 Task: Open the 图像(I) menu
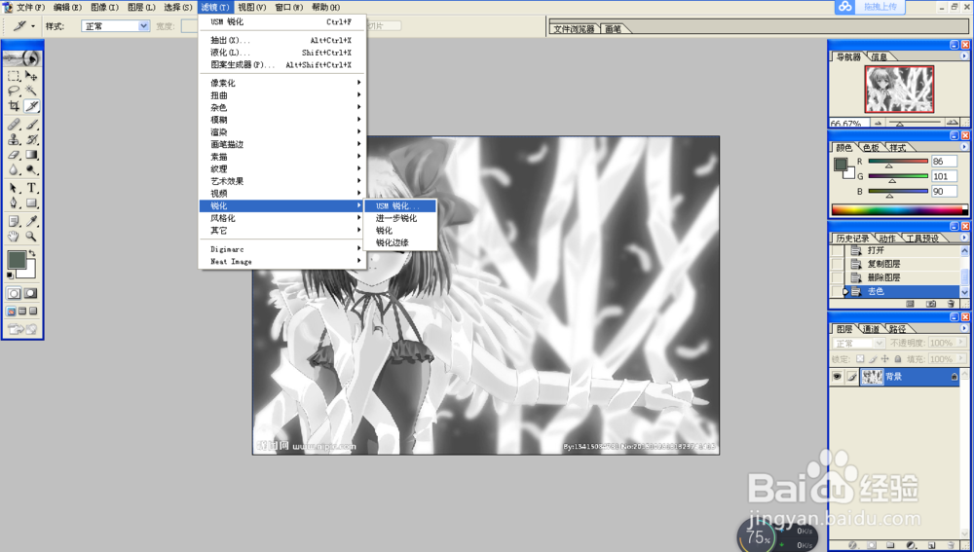click(x=104, y=7)
